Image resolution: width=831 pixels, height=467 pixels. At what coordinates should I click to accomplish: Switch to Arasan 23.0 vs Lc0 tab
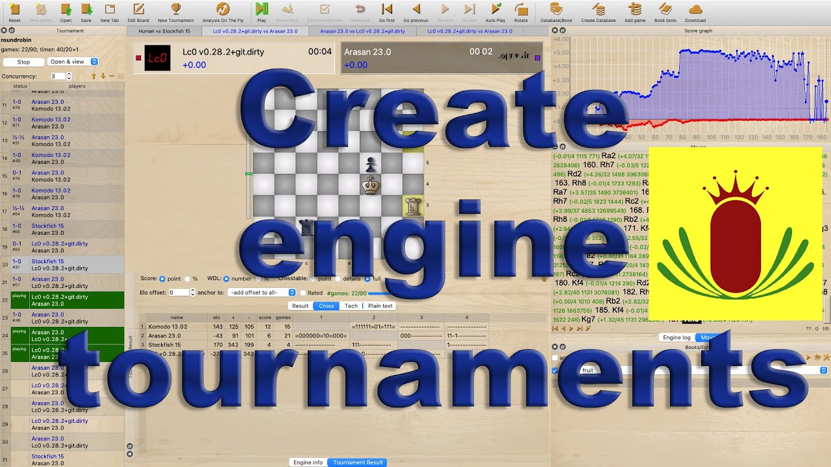[x=362, y=30]
